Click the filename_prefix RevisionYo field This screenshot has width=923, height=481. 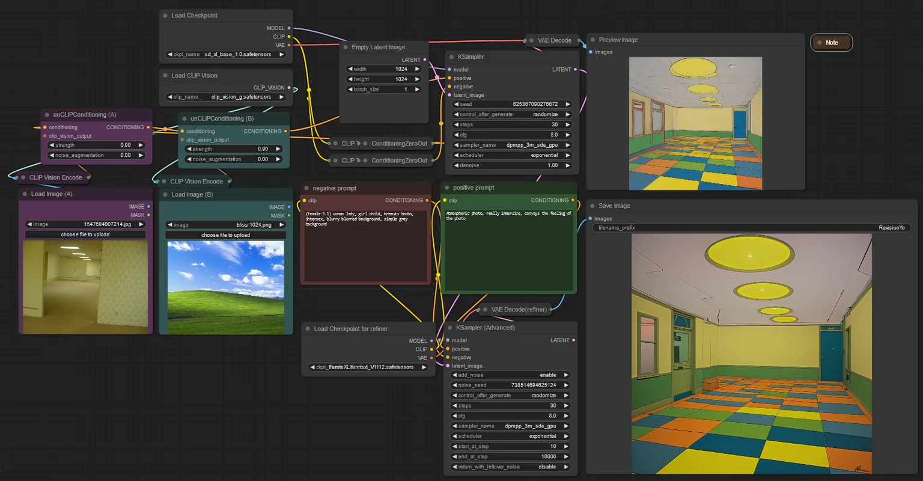point(752,228)
